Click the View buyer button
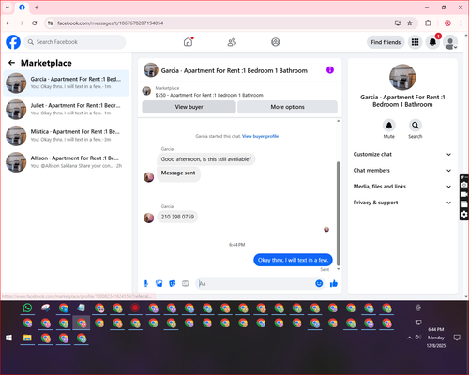The height and width of the screenshot is (375, 469). tap(189, 107)
